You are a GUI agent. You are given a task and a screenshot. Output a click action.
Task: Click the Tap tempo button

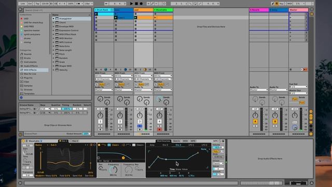tap(37, 4)
